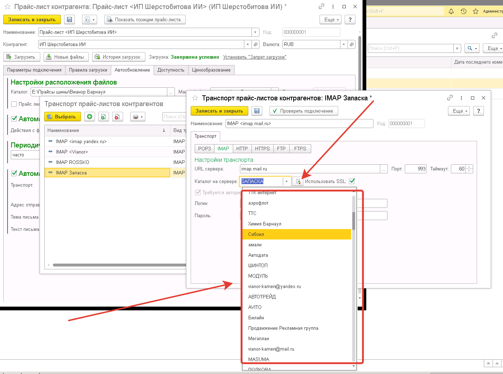This screenshot has height=374, width=503.
Task: Toggle Прайс-лист checkbox under Каталог
Action: click(14, 104)
